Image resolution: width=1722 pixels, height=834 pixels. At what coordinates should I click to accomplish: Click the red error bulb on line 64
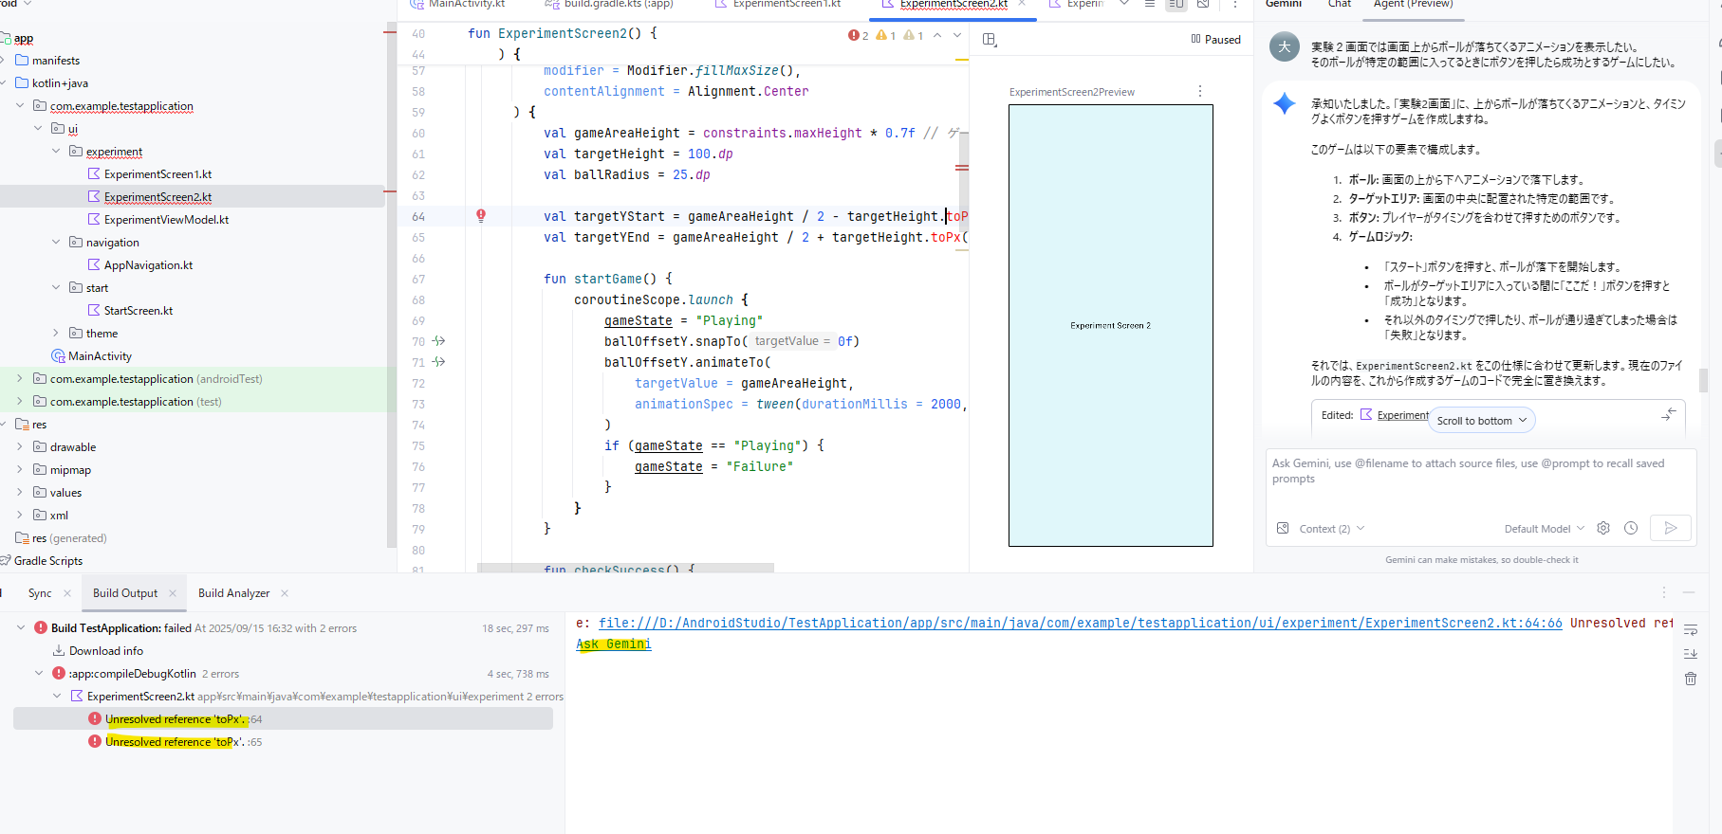pos(481,216)
